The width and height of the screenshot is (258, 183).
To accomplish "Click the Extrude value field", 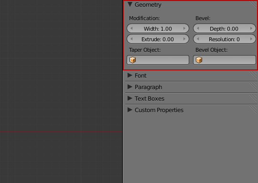I will pos(158,39).
